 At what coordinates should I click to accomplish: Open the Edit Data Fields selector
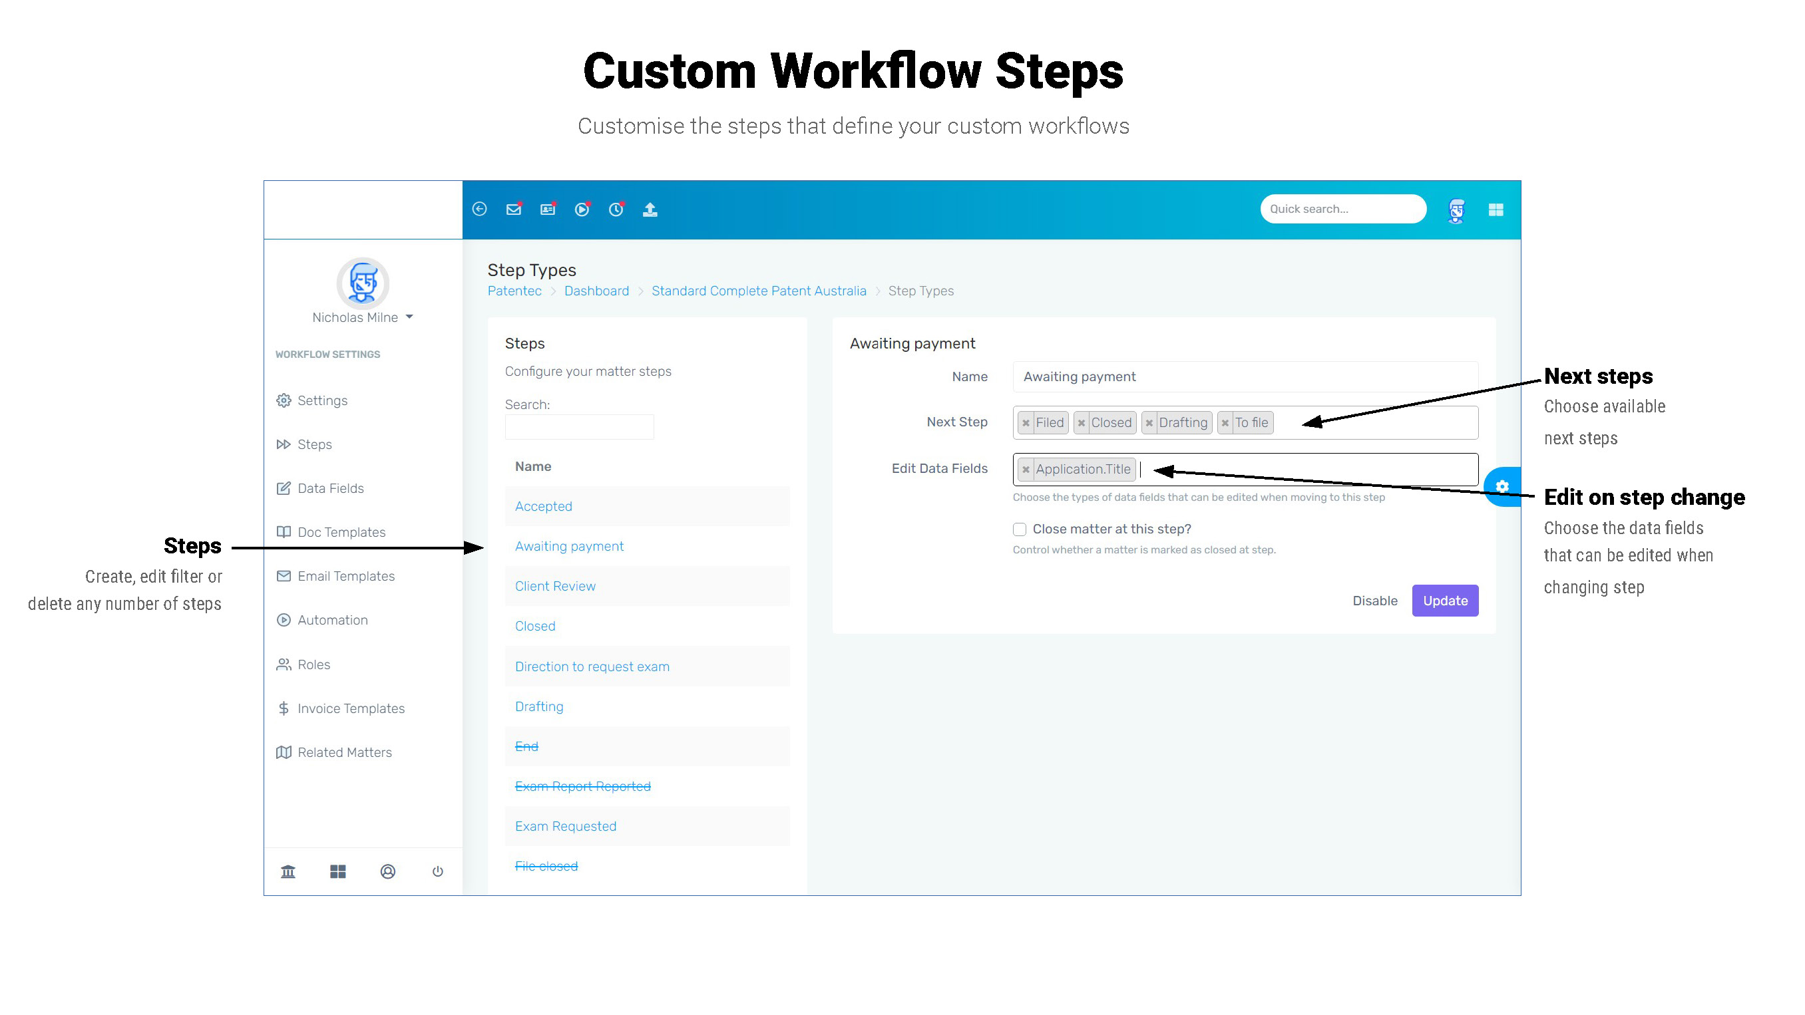pyautogui.click(x=1245, y=470)
